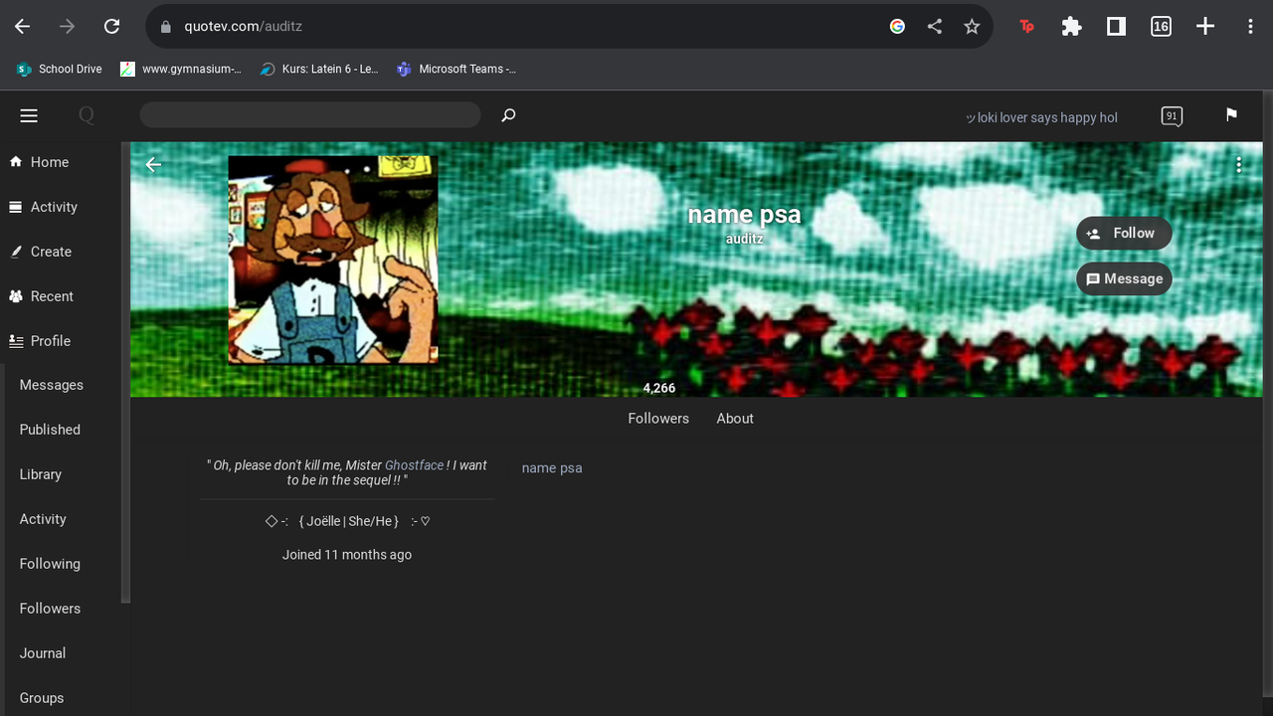Open the Chrome three-dot menu
Viewport: 1273px width, 716px height.
click(1250, 27)
